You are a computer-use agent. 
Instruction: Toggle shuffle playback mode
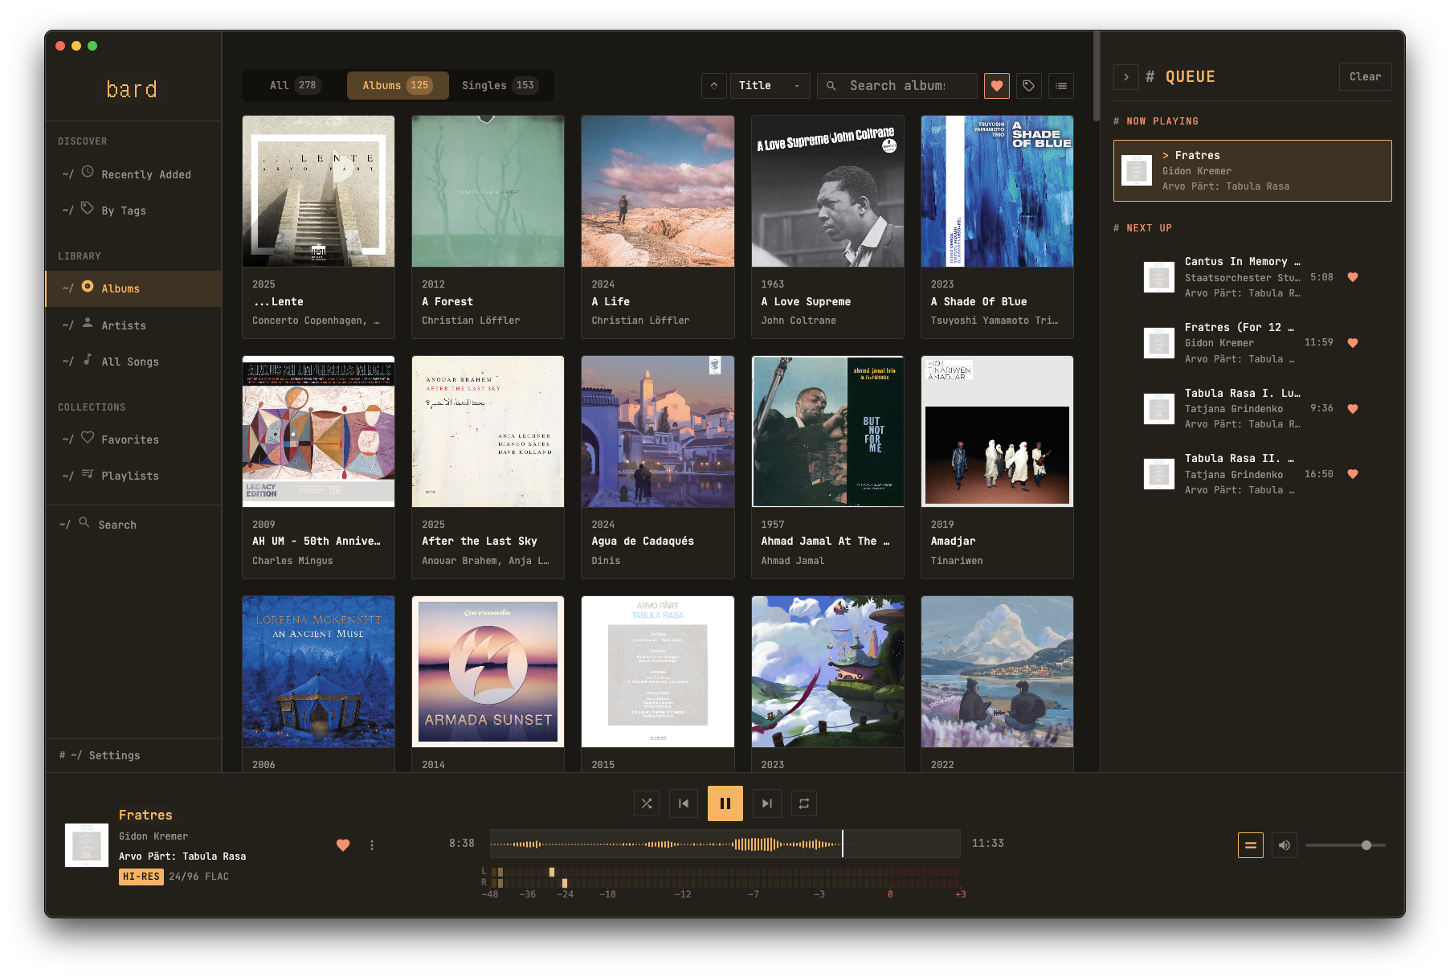(647, 803)
